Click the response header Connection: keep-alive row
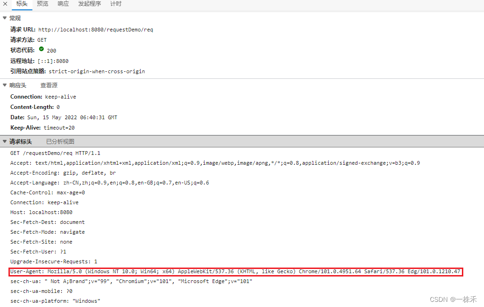 pyautogui.click(x=43, y=97)
